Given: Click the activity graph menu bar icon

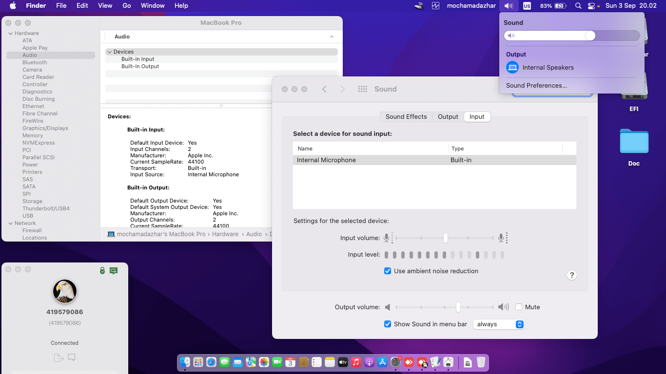Looking at the screenshot, I should click(x=435, y=6).
